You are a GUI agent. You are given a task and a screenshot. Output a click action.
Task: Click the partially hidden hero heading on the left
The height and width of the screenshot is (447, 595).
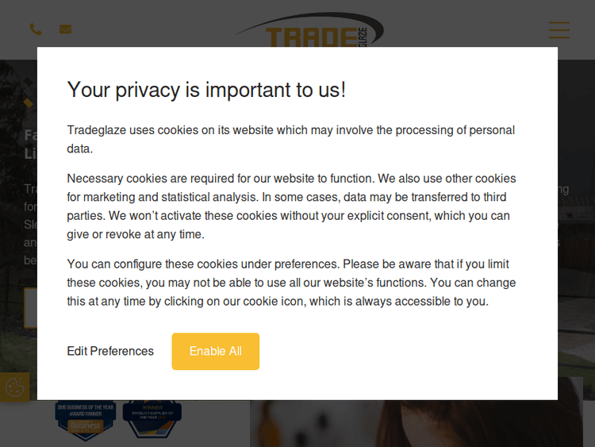30,144
